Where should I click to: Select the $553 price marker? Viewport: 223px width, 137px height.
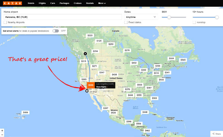140,85
